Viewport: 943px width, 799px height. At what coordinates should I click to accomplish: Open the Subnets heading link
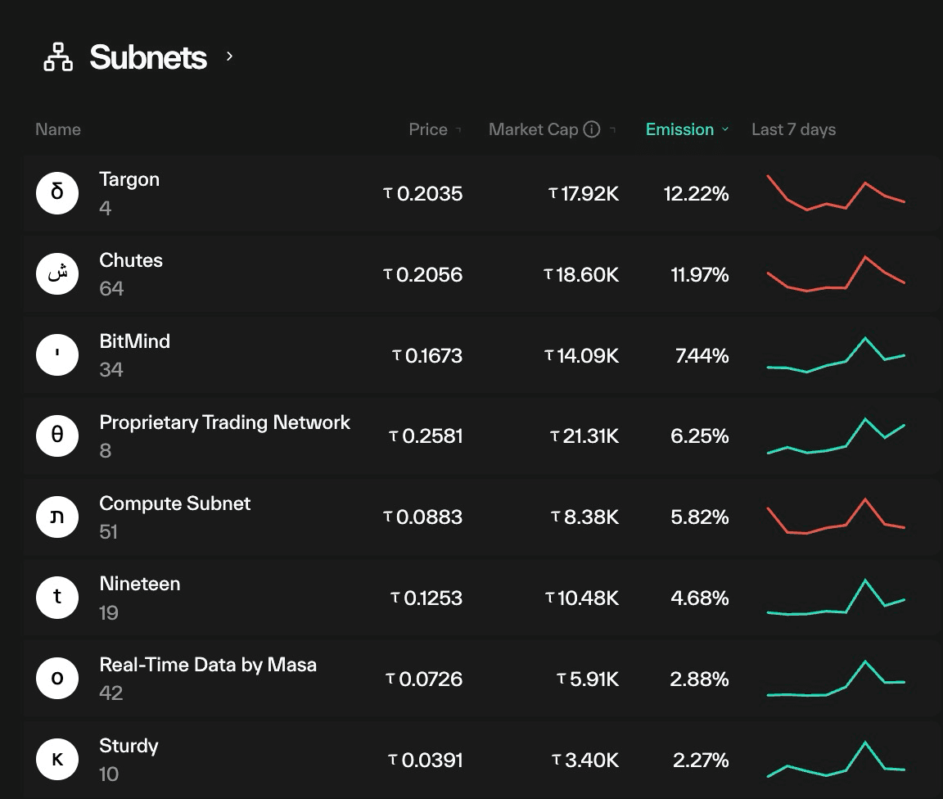pos(148,57)
